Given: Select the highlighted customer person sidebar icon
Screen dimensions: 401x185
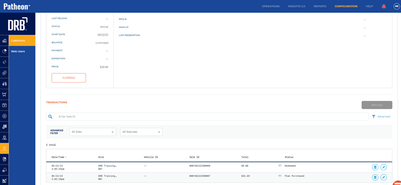Looking at the screenshot, I should tap(4, 148).
